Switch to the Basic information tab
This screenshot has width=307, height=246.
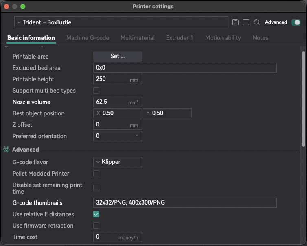pos(31,38)
